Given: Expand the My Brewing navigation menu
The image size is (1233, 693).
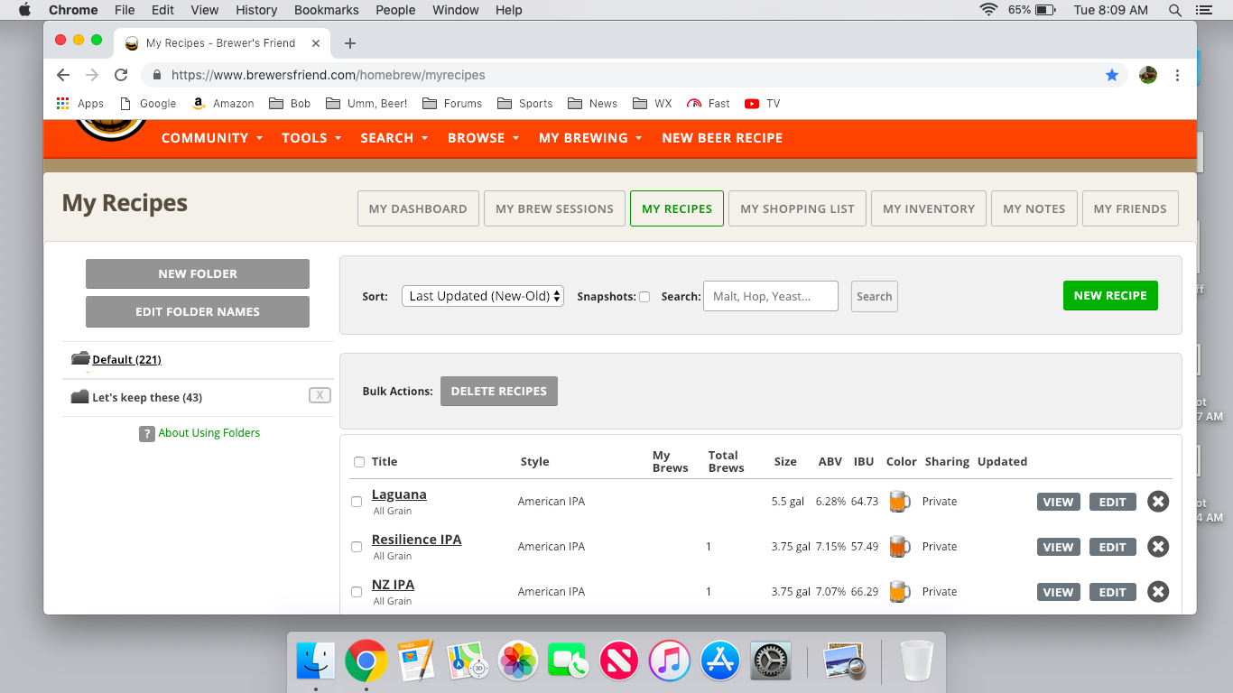Looking at the screenshot, I should click(x=590, y=138).
